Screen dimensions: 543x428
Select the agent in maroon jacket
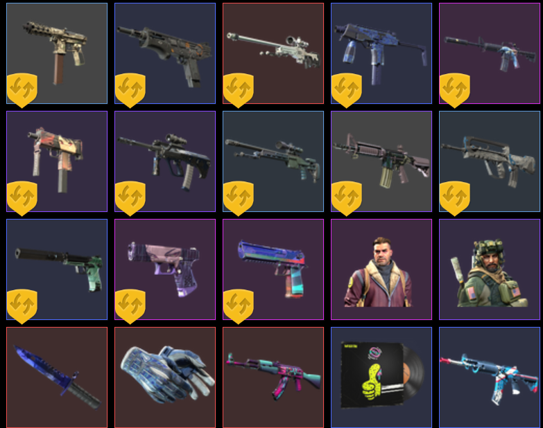pyautogui.click(x=381, y=269)
